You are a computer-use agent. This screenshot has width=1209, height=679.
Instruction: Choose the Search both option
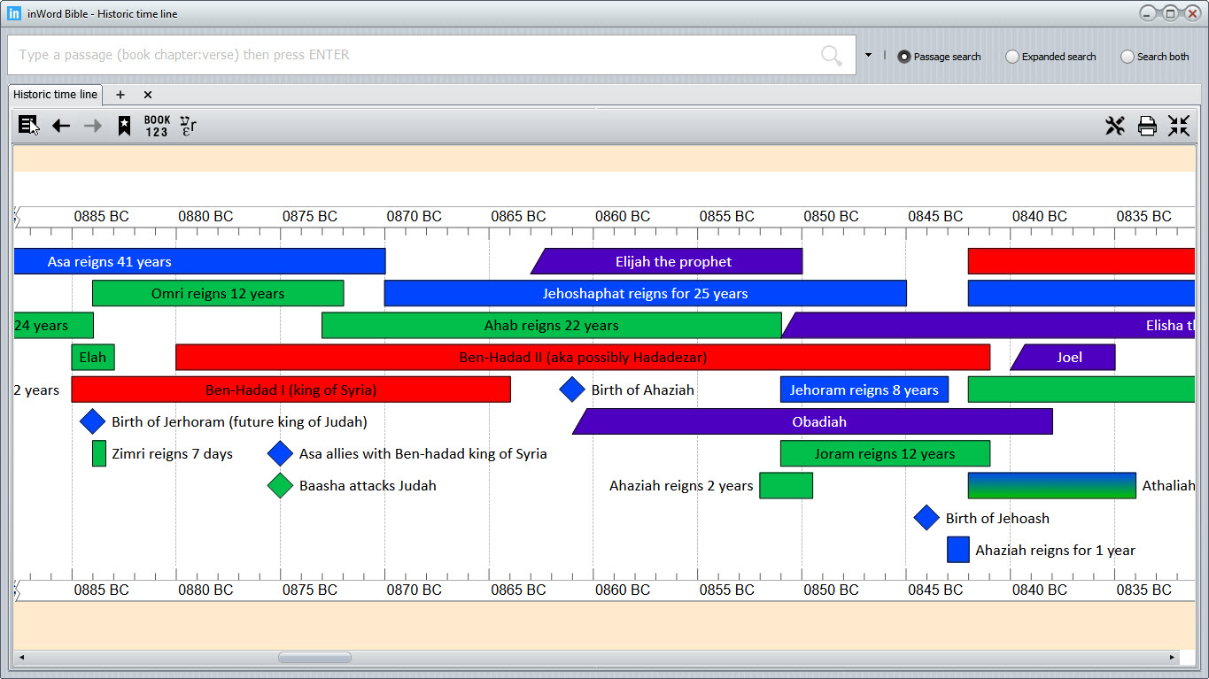point(1128,56)
